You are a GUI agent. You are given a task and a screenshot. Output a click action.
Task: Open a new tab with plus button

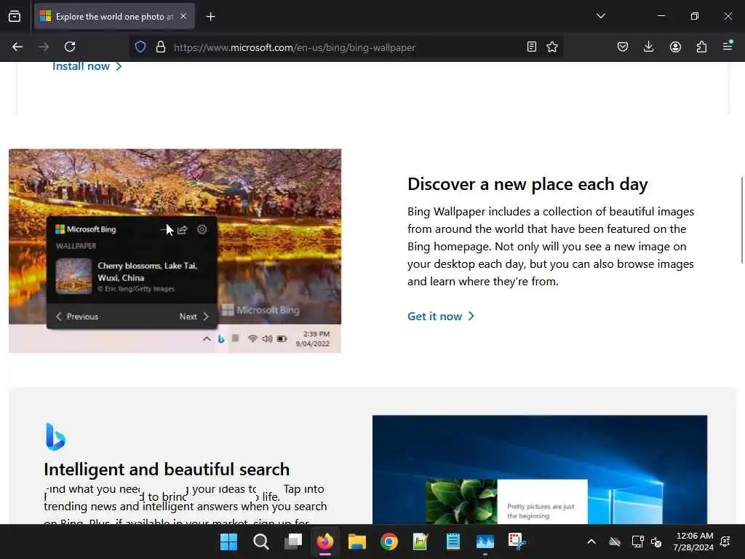(x=210, y=17)
